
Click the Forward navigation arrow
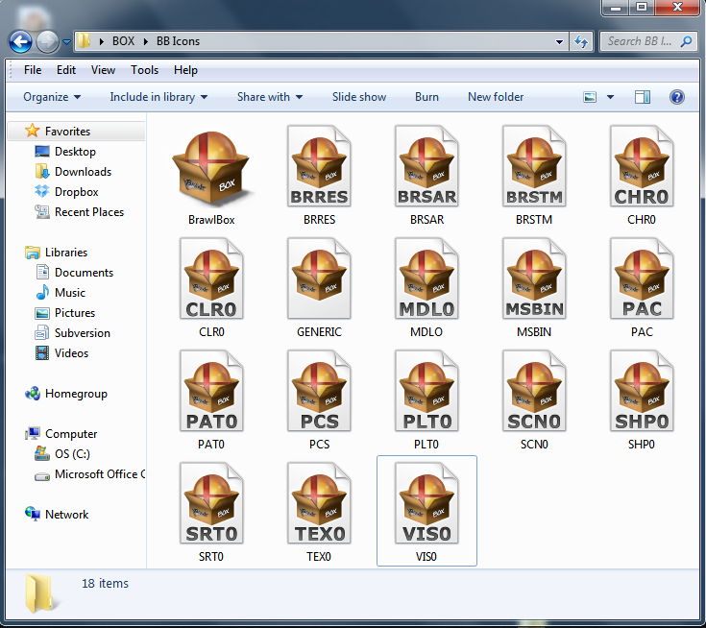tap(47, 42)
